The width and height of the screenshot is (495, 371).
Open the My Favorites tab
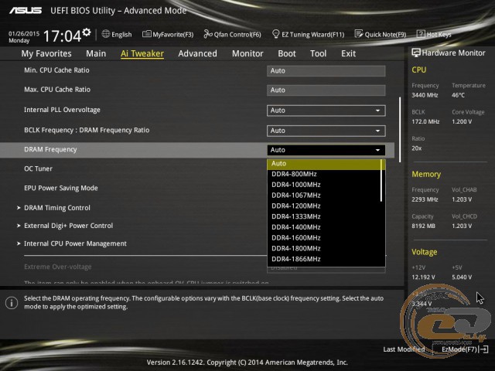tap(46, 53)
